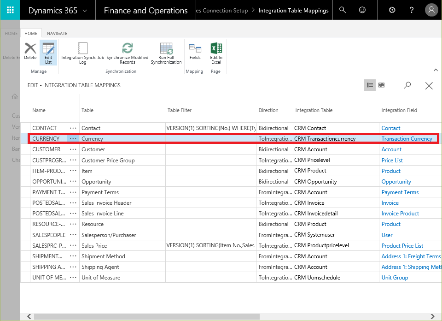The height and width of the screenshot is (321, 442).
Task: Select the Sales Invoice Header cell
Action: coord(122,203)
